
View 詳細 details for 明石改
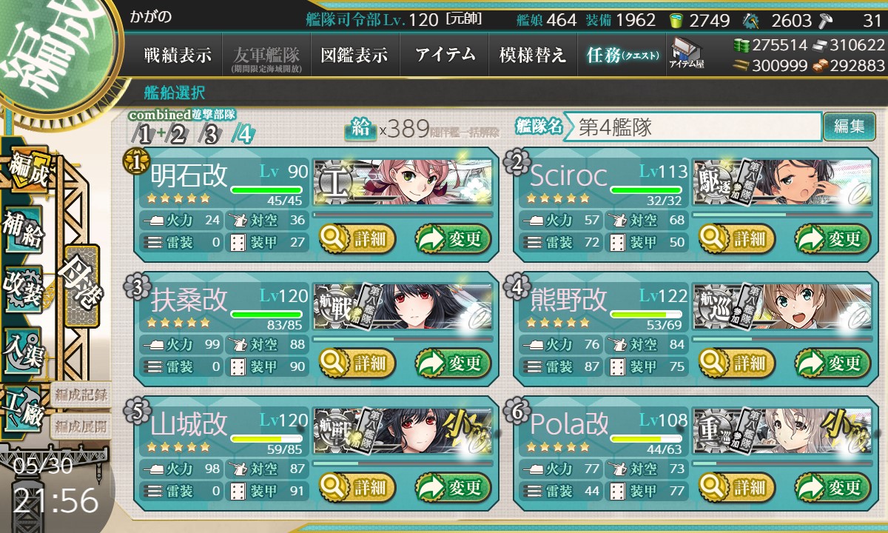click(357, 238)
